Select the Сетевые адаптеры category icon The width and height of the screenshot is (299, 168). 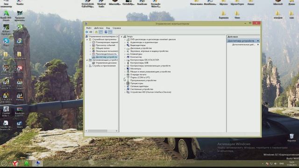pos(128,86)
